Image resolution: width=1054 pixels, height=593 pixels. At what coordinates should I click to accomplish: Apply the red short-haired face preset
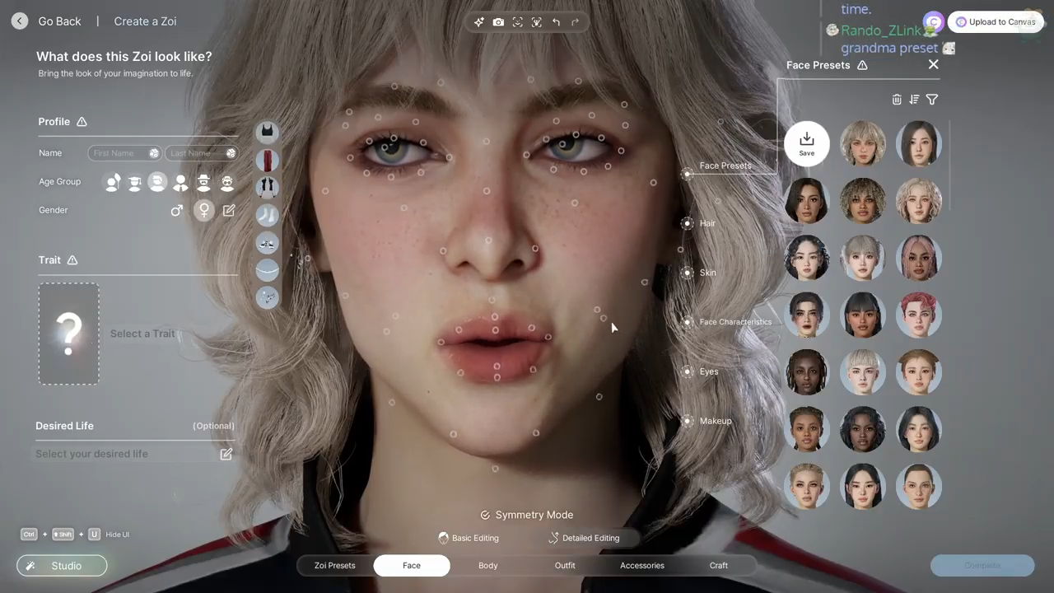click(918, 315)
